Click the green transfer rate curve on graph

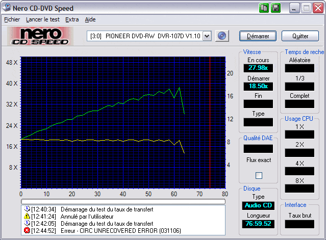pyautogui.click(x=108, y=106)
